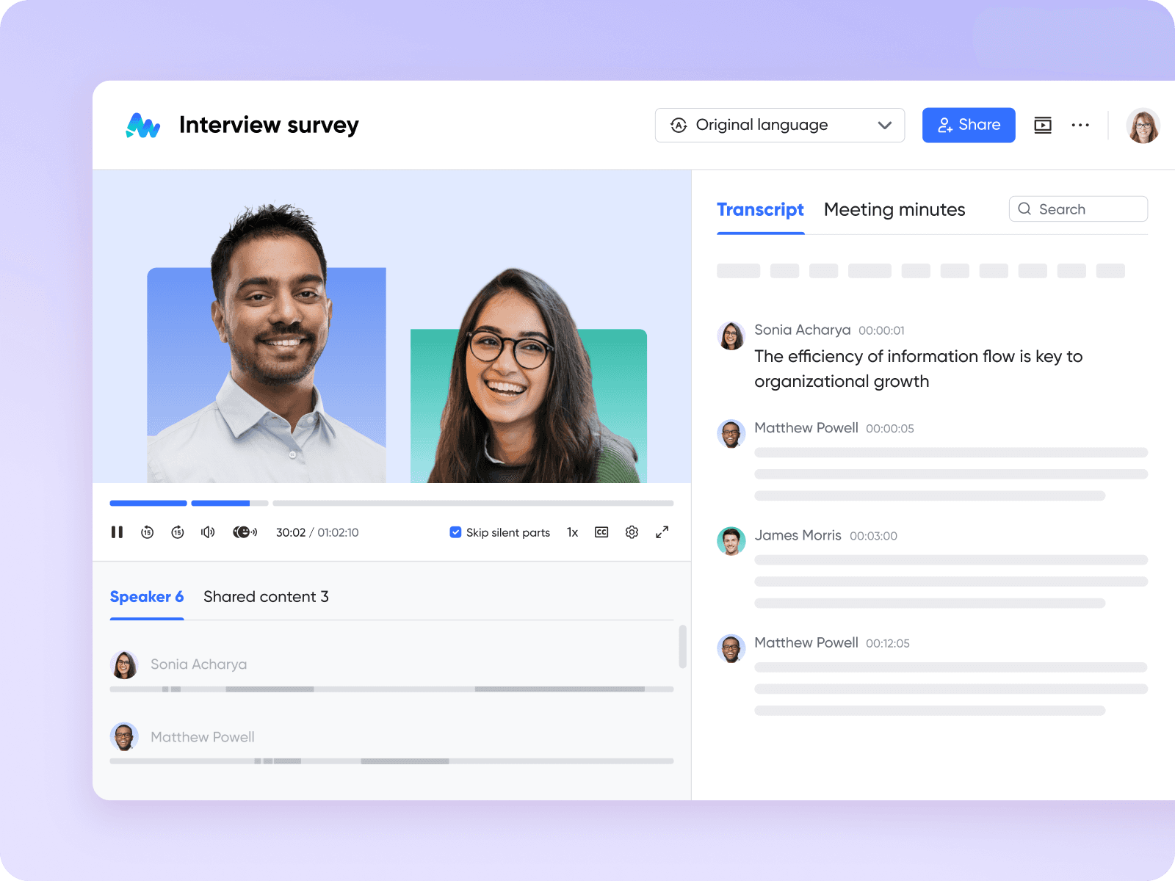
Task: Click the voice enhancement icon next to volume
Action: tap(245, 532)
